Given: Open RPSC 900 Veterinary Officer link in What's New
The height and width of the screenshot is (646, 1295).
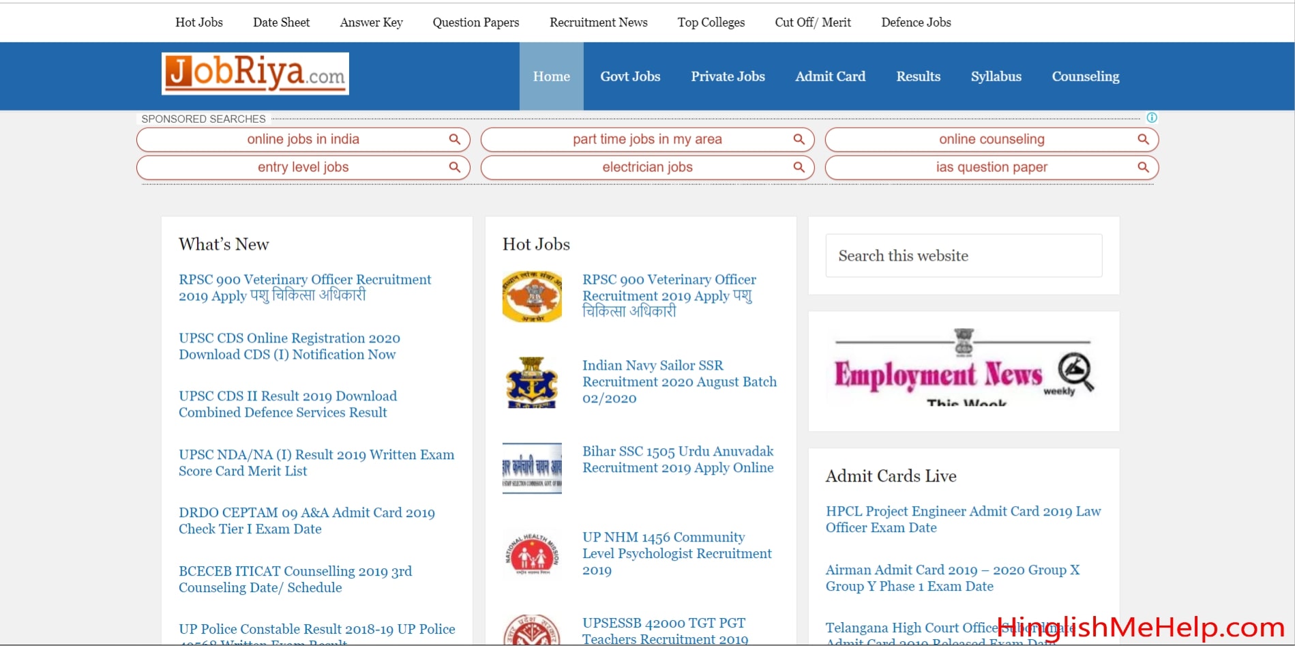Looking at the screenshot, I should pos(305,287).
